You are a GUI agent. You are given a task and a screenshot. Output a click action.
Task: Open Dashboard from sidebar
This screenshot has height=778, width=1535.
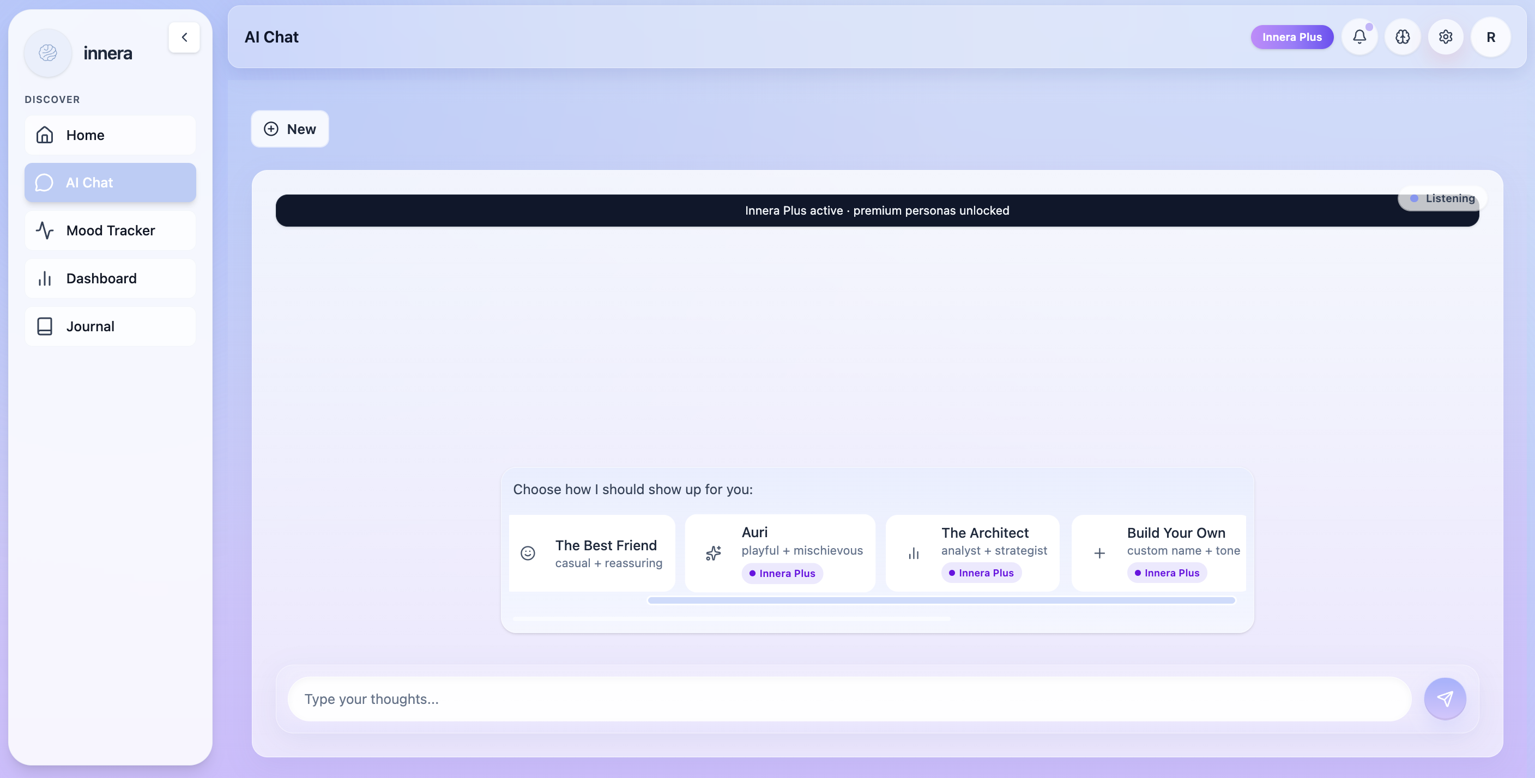(x=110, y=278)
